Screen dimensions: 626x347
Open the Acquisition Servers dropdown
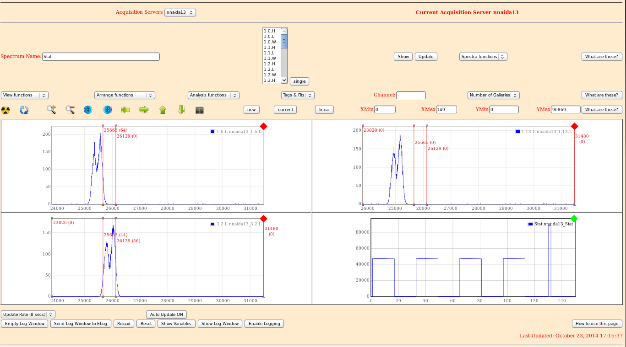point(180,13)
